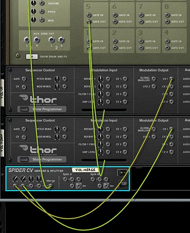Click Rotary 1 input jack on VOL DOWN Thor
190x233 pixels.
pos(108,129)
